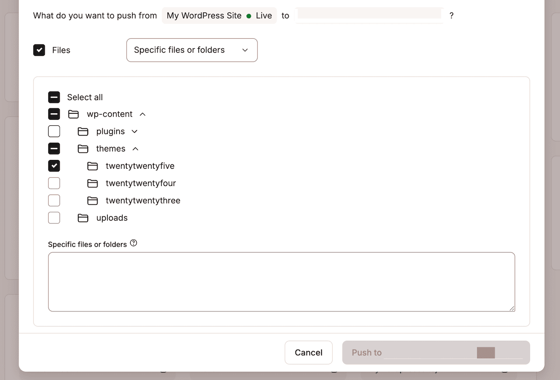The height and width of the screenshot is (380, 560).
Task: Uncheck the Files checkbox
Action: [39, 50]
